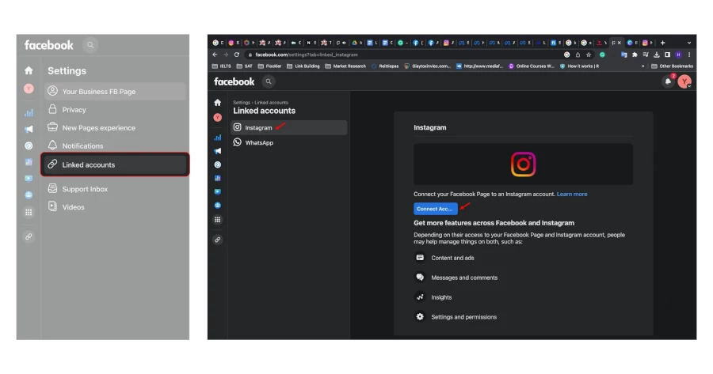This screenshot has width=713, height=374.
Task: Click the search magnifier in left settings panel header
Action: [x=90, y=45]
